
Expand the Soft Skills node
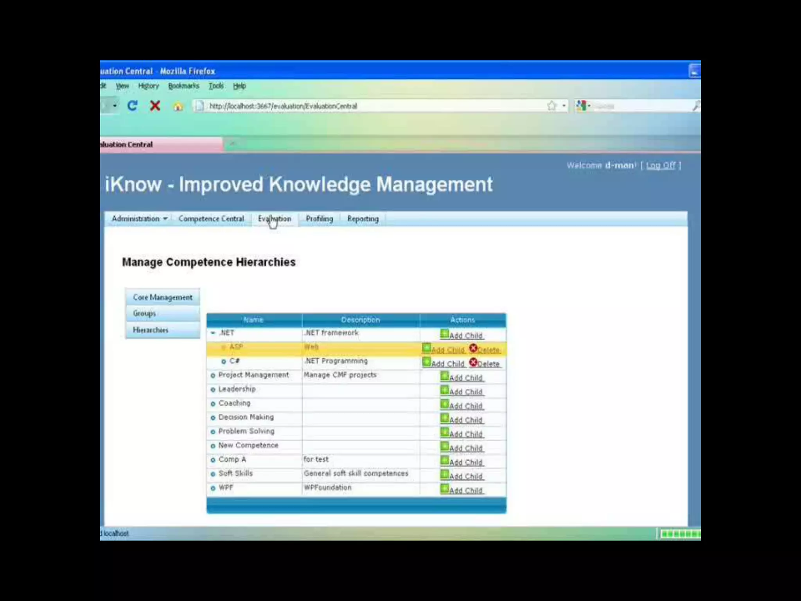click(213, 474)
